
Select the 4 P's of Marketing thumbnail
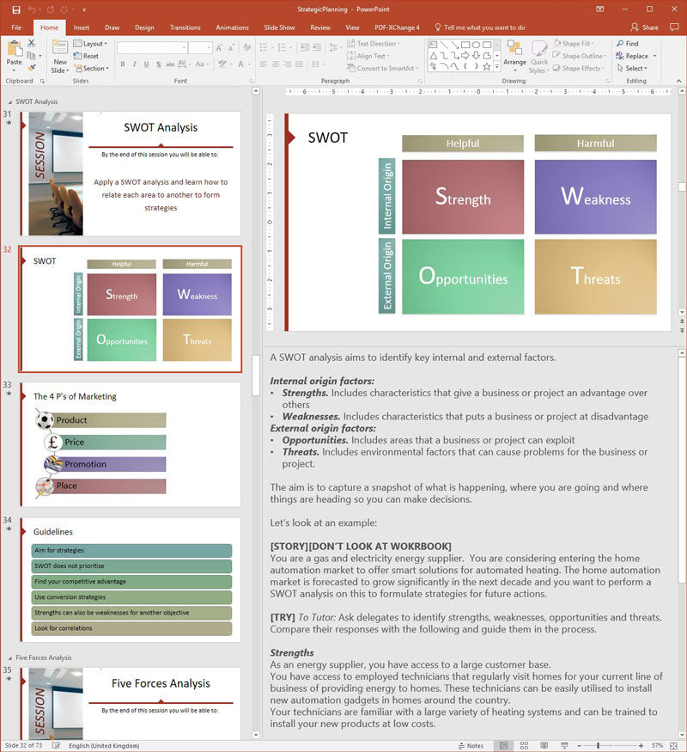pyautogui.click(x=131, y=444)
